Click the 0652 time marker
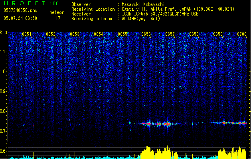251x159 pixels. pos(51,34)
